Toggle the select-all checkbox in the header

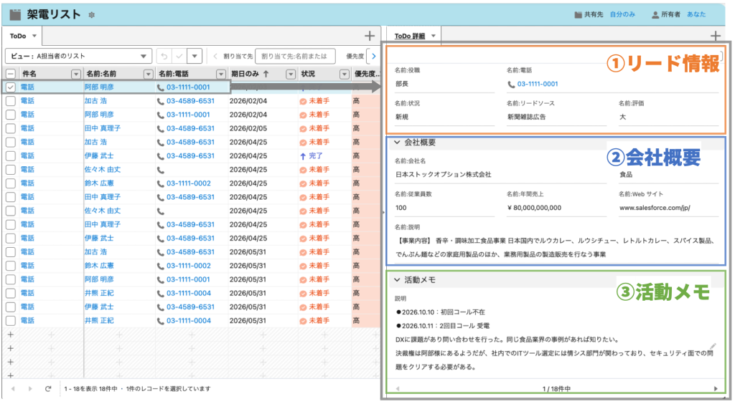[x=10, y=73]
